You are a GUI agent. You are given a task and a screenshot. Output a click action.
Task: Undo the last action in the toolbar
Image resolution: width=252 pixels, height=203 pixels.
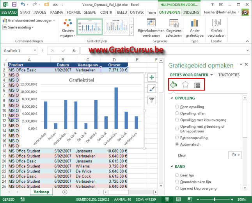tap(23, 4)
